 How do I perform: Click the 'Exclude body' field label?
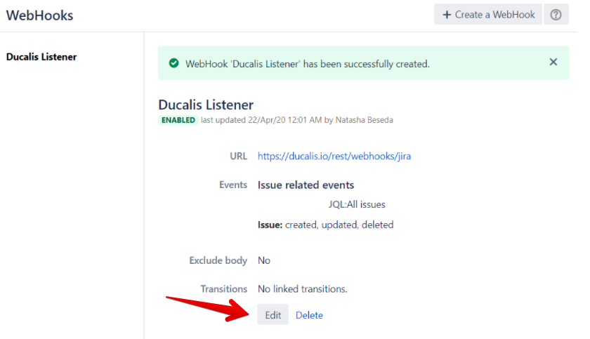tap(218, 260)
